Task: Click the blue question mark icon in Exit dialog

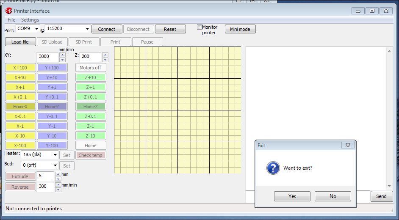Action: 273,168
